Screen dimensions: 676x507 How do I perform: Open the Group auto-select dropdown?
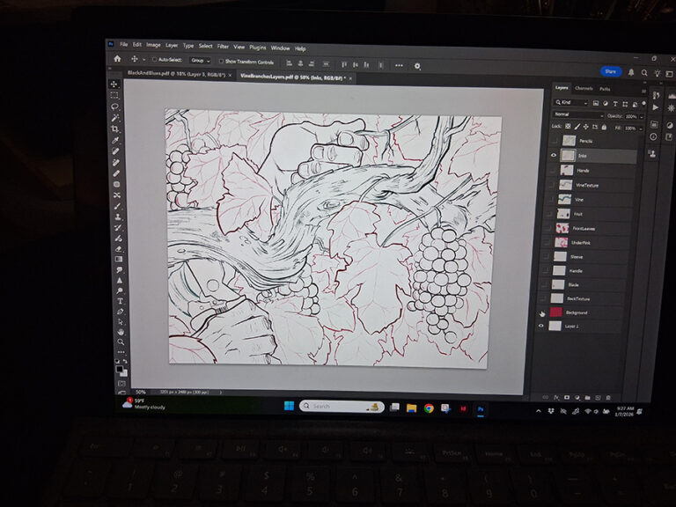click(200, 62)
